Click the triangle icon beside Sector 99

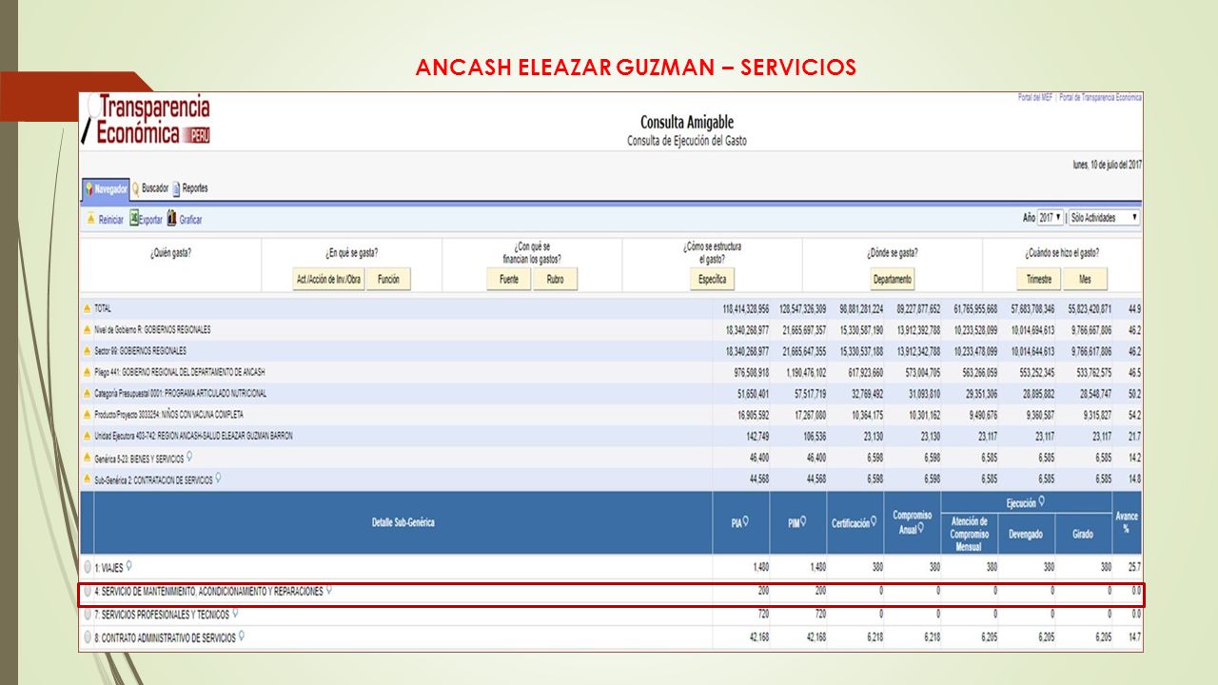coord(88,351)
